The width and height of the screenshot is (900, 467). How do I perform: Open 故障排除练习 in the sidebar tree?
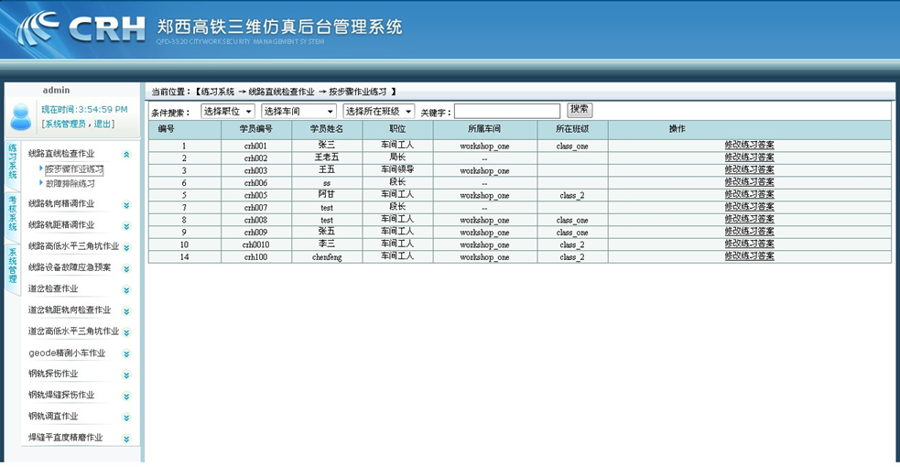[70, 183]
